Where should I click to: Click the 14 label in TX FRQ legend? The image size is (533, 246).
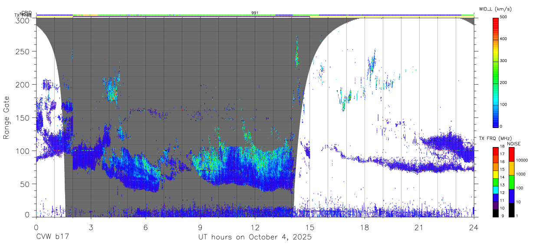click(x=502, y=177)
